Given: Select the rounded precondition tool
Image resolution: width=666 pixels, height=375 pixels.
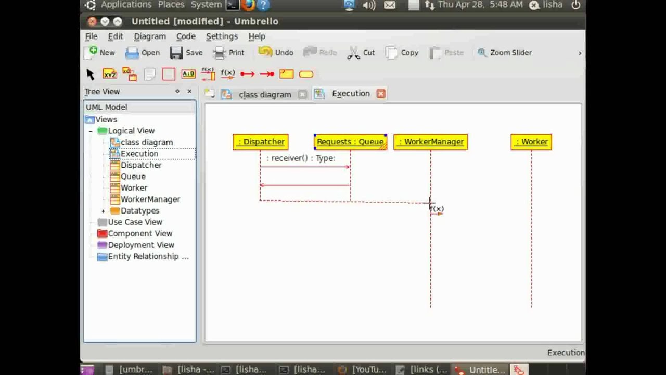Looking at the screenshot, I should (306, 74).
